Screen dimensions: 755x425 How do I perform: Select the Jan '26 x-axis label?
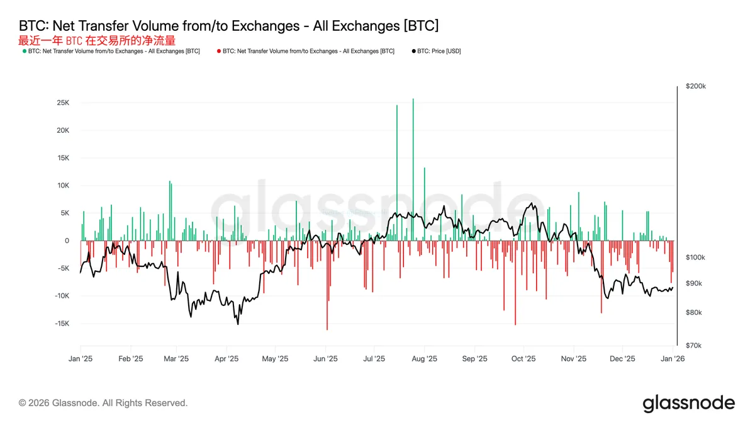672,359
